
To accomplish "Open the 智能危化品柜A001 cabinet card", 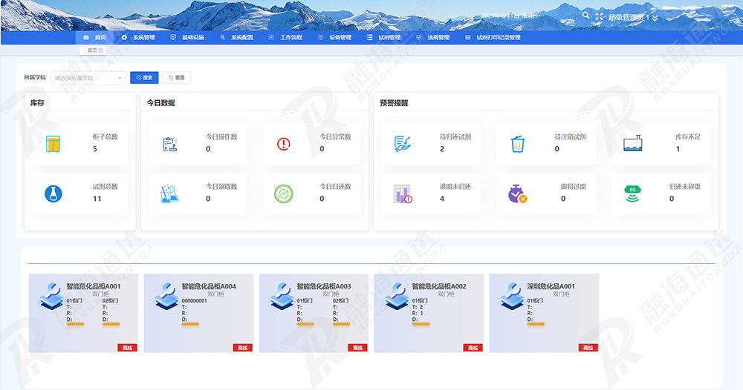I will point(83,314).
